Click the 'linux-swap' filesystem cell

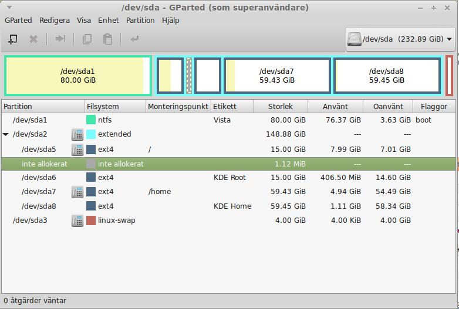[116, 220]
